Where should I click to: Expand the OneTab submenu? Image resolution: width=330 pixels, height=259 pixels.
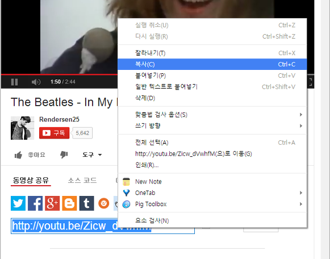coord(212,193)
